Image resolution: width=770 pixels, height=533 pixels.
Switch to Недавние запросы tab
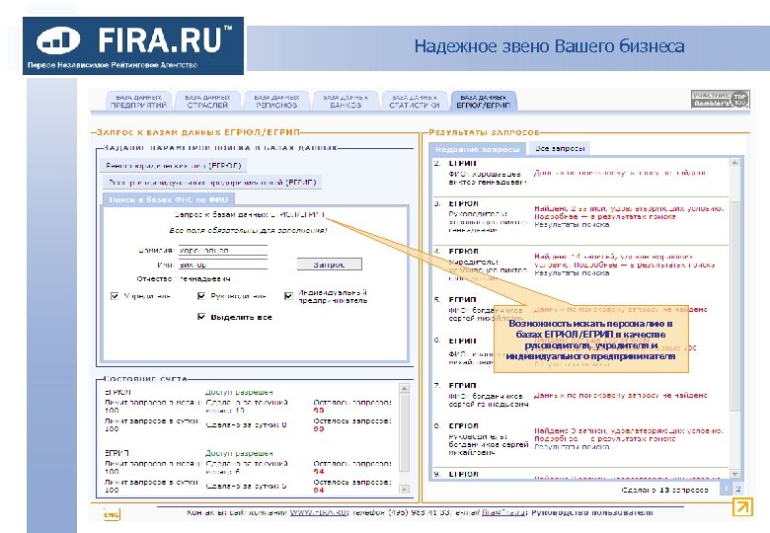coord(478,149)
